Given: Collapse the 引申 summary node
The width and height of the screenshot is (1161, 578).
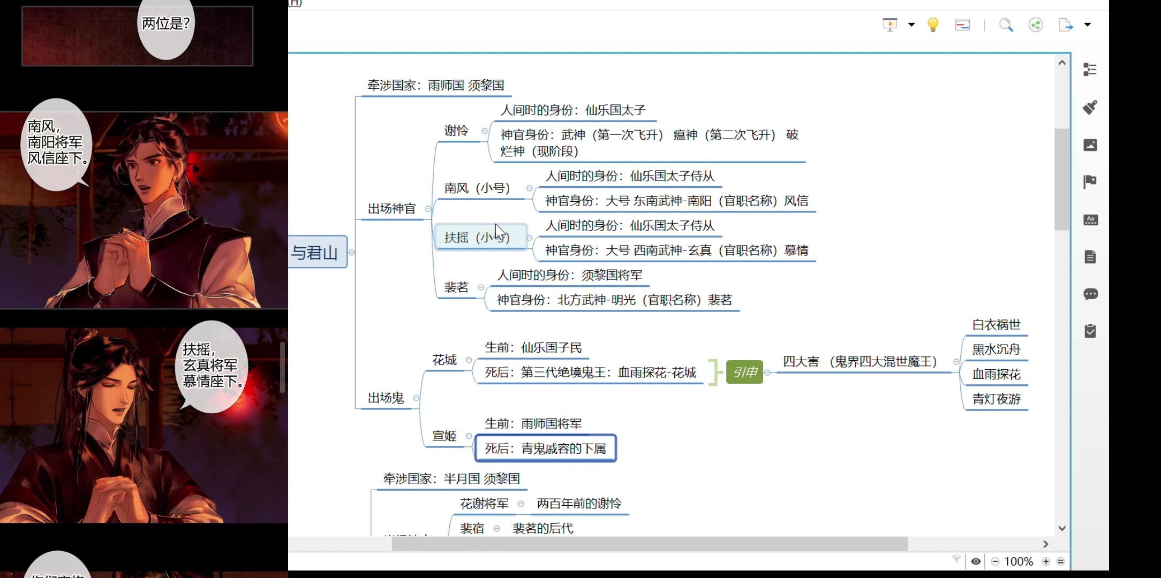Looking at the screenshot, I should [x=767, y=372].
